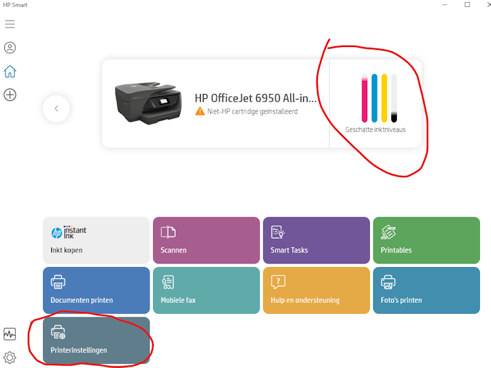Minimize the HP Smart window
The width and height of the screenshot is (491, 368).
coord(445,5)
